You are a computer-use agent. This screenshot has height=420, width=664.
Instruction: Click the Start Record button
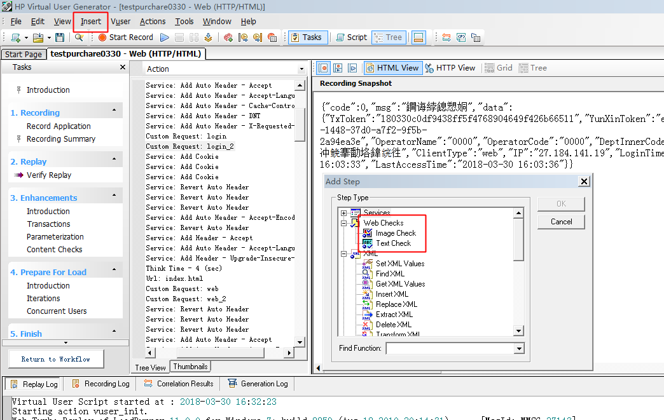126,37
